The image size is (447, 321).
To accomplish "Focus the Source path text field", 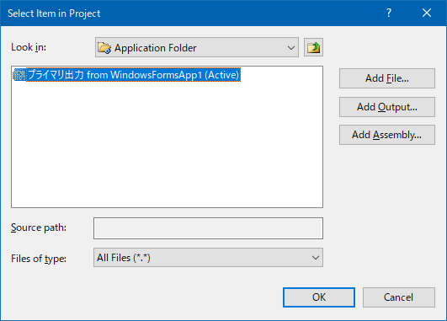I will pyautogui.click(x=208, y=228).
